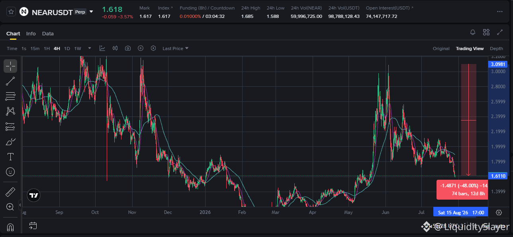Click the Open Interest(USDT) link
This screenshot has height=237, width=513.
point(390,8)
